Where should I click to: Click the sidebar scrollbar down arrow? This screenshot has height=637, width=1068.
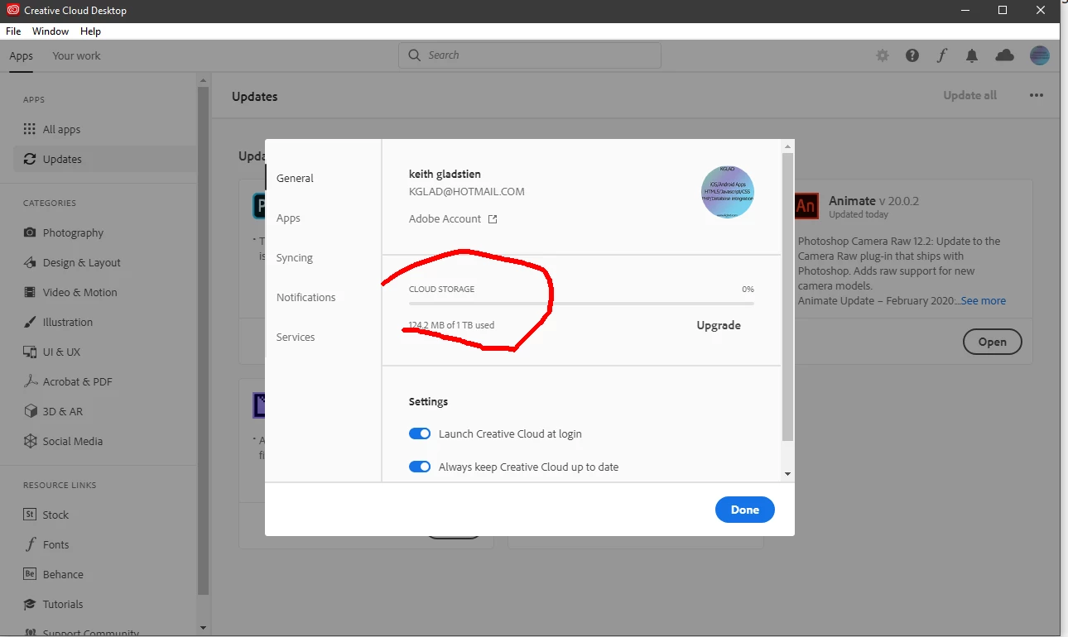203,628
